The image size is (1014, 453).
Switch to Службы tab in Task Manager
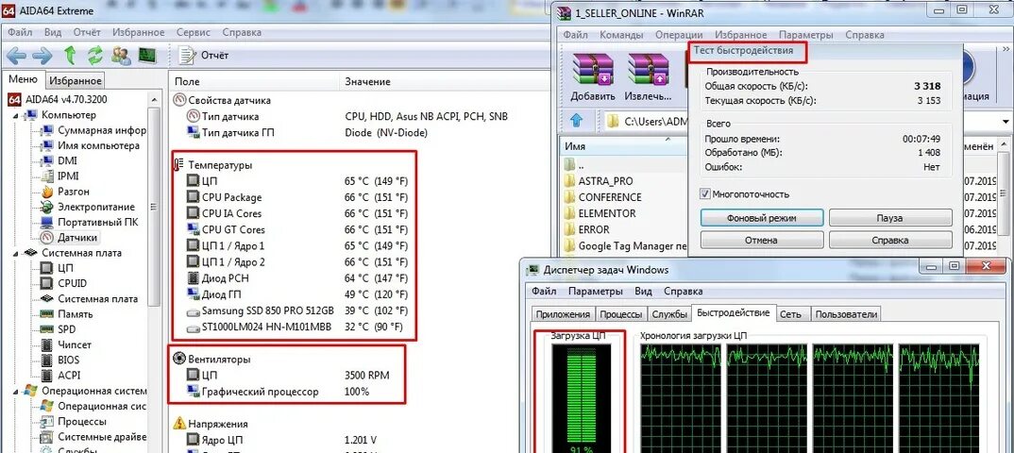point(669,314)
